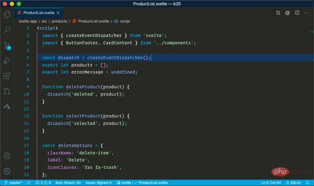Click the split editor right icon

tap(296, 13)
